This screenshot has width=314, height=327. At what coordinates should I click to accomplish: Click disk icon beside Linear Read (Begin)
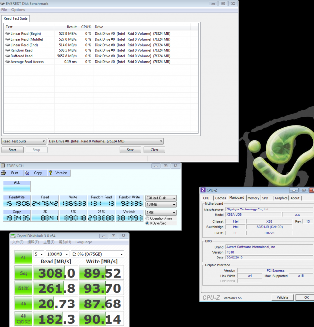point(8,33)
